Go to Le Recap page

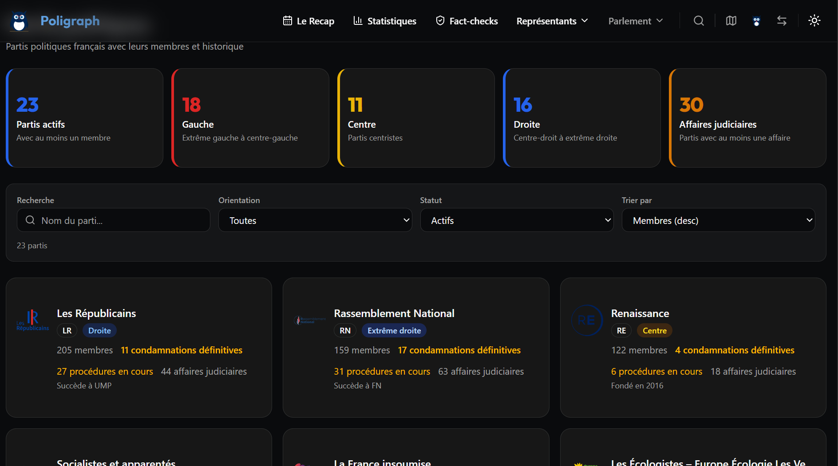pos(308,21)
